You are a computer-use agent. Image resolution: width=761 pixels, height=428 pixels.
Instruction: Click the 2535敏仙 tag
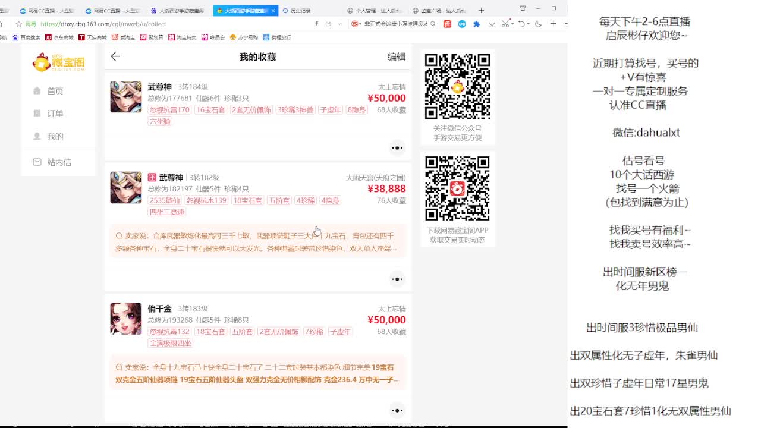[165, 200]
